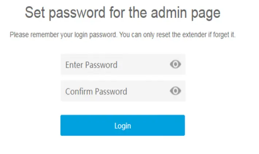Viewport: 259px width, 154px height.
Task: Show password in Enter Password field
Action: (x=175, y=65)
